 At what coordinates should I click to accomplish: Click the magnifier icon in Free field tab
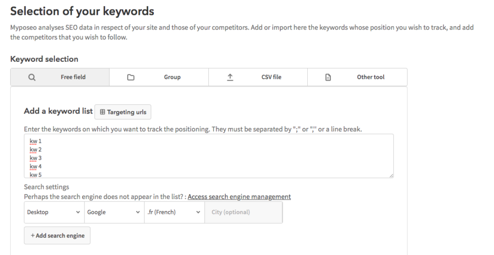(32, 77)
